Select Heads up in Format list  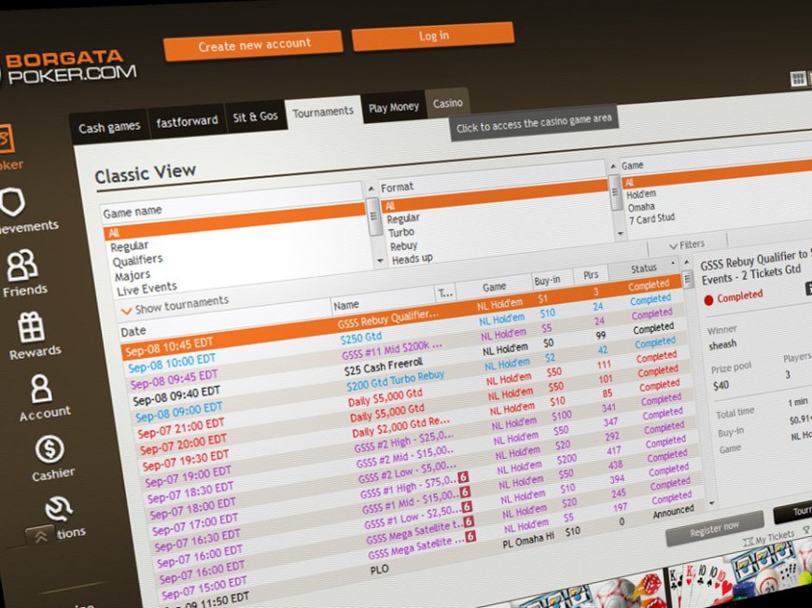point(413,258)
